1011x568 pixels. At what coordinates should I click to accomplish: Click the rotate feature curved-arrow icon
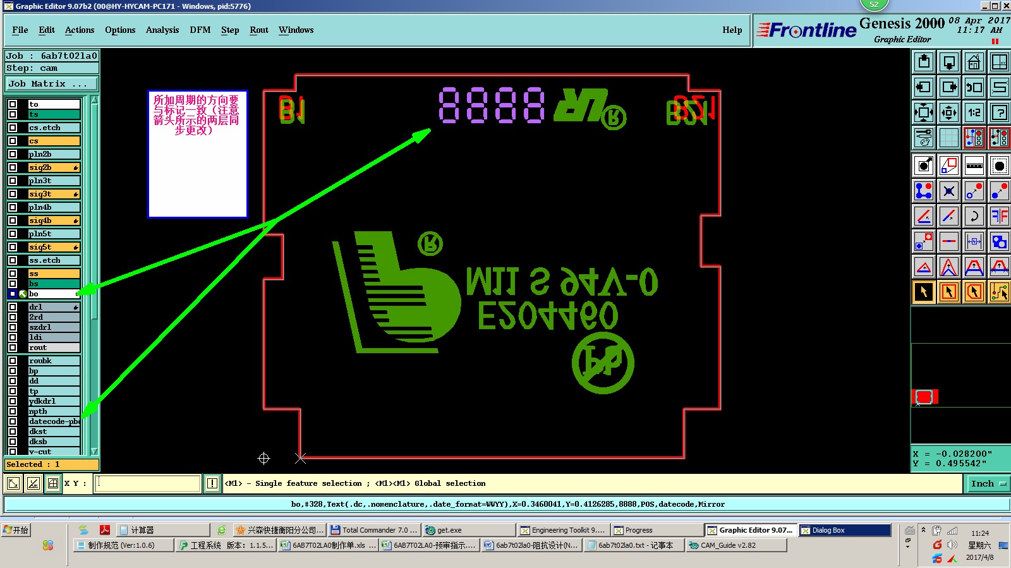tap(974, 216)
